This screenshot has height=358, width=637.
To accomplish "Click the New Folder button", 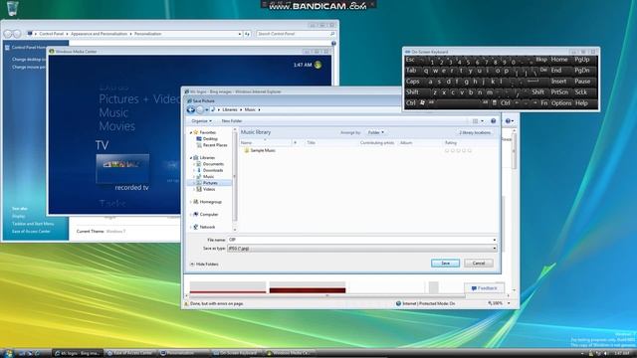I will (232, 121).
